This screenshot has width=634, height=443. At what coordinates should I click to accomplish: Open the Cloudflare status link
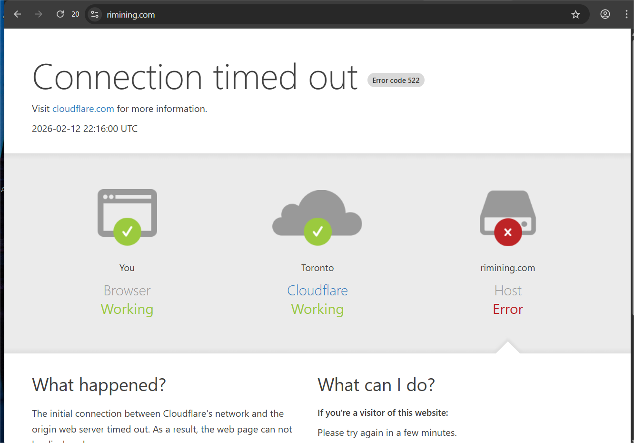tap(317, 290)
